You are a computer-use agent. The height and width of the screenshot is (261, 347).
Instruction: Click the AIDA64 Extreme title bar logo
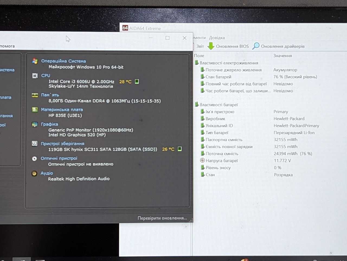tap(125, 28)
